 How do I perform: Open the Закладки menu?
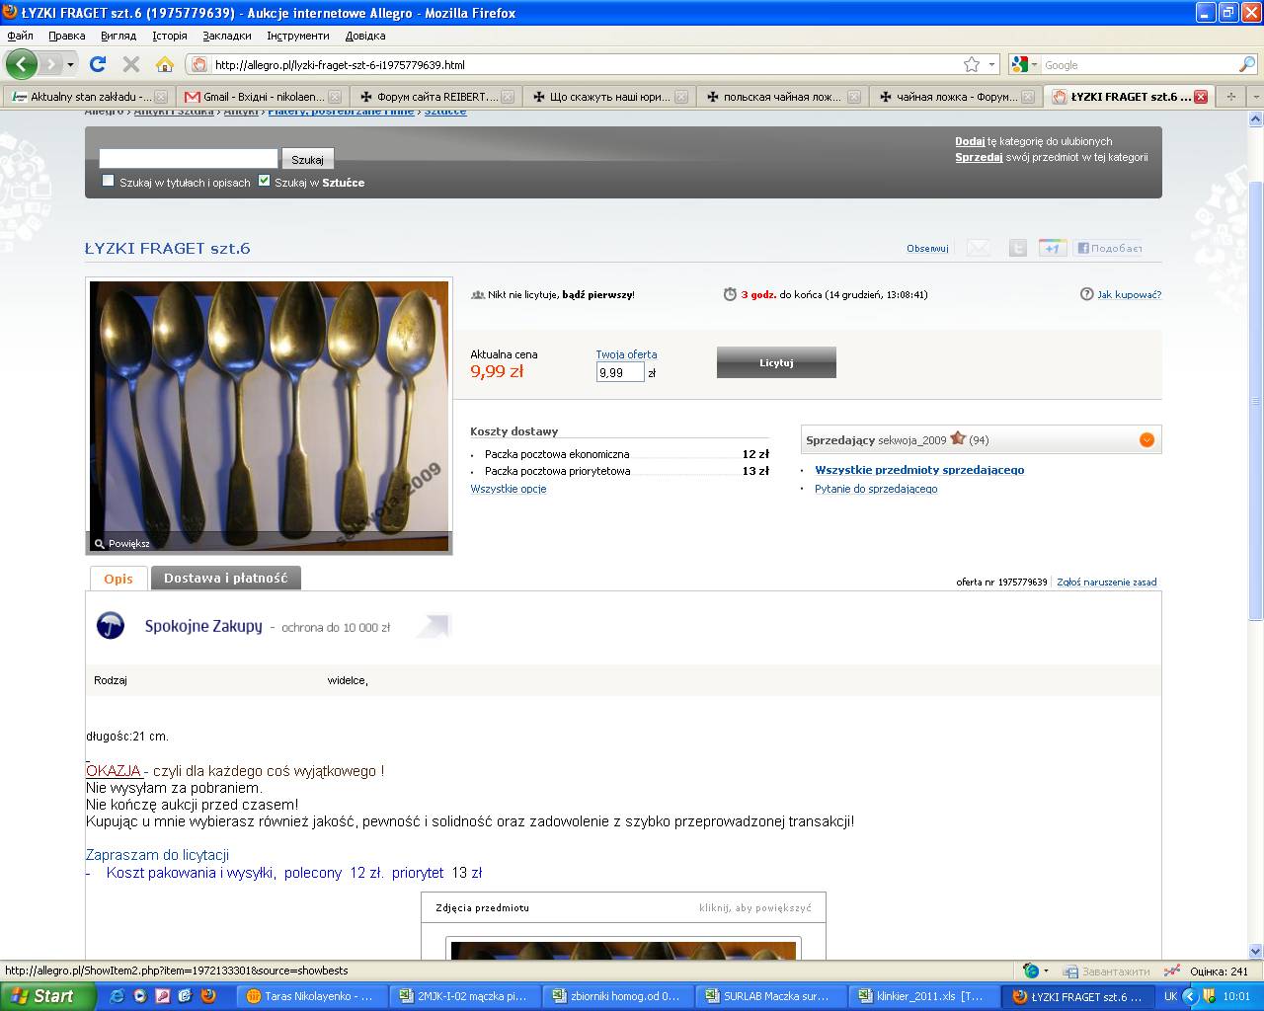point(227,36)
